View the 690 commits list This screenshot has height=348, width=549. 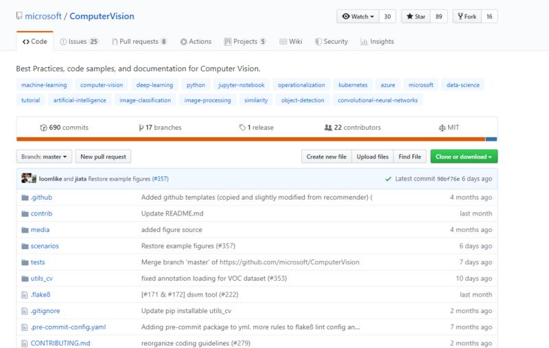point(65,128)
